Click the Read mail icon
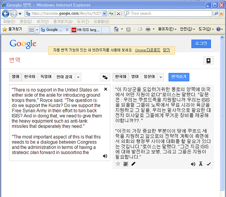 coord(140,29)
